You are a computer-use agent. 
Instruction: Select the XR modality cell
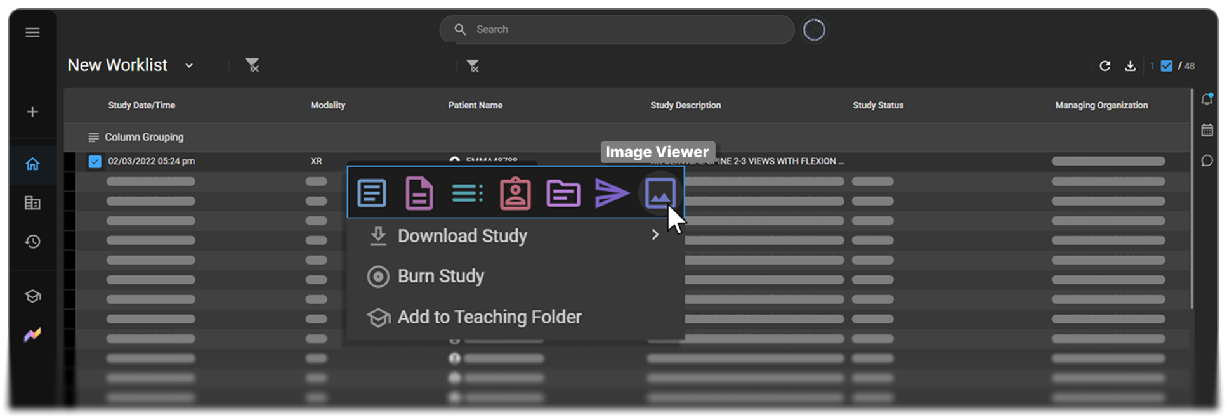coord(316,162)
